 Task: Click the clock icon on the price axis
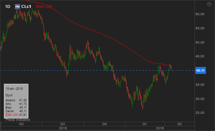click(209, 4)
